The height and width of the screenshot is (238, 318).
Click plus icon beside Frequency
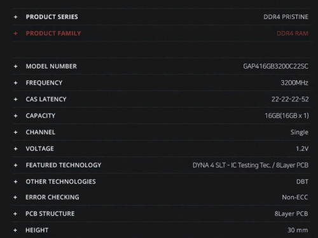click(15, 83)
